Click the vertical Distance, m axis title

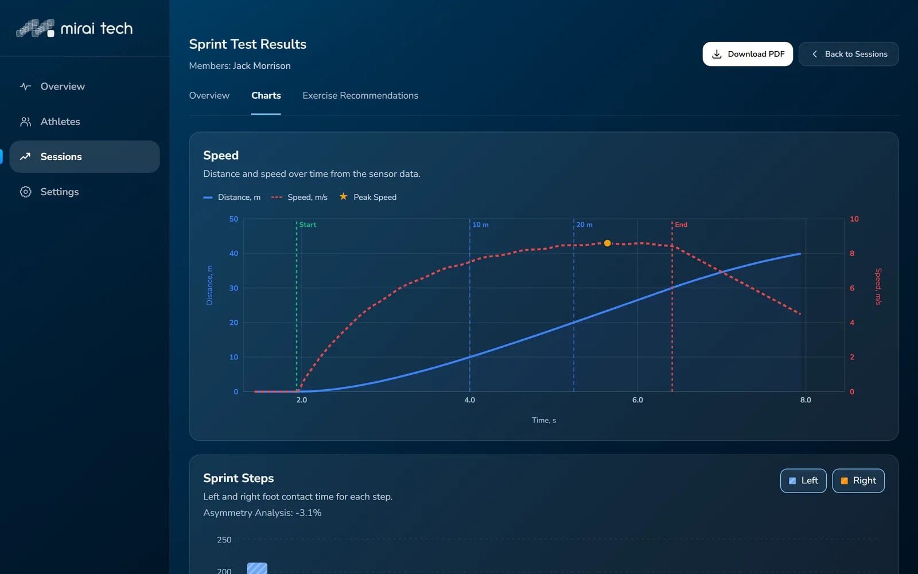[209, 285]
